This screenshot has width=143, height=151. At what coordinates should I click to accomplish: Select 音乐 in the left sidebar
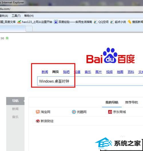[15, 117]
